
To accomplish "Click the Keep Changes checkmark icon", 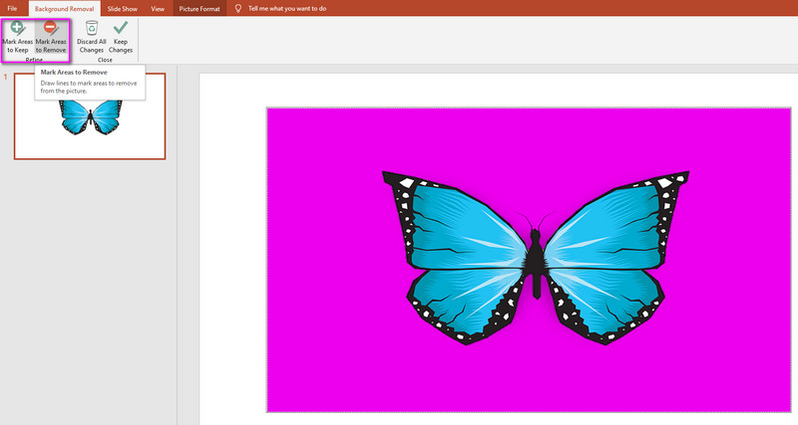I will click(121, 28).
